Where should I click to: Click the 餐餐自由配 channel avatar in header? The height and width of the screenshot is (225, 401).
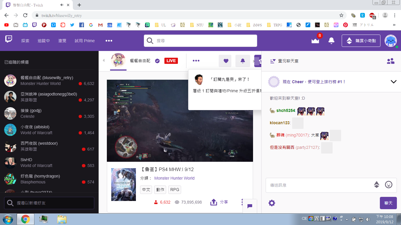point(118,61)
